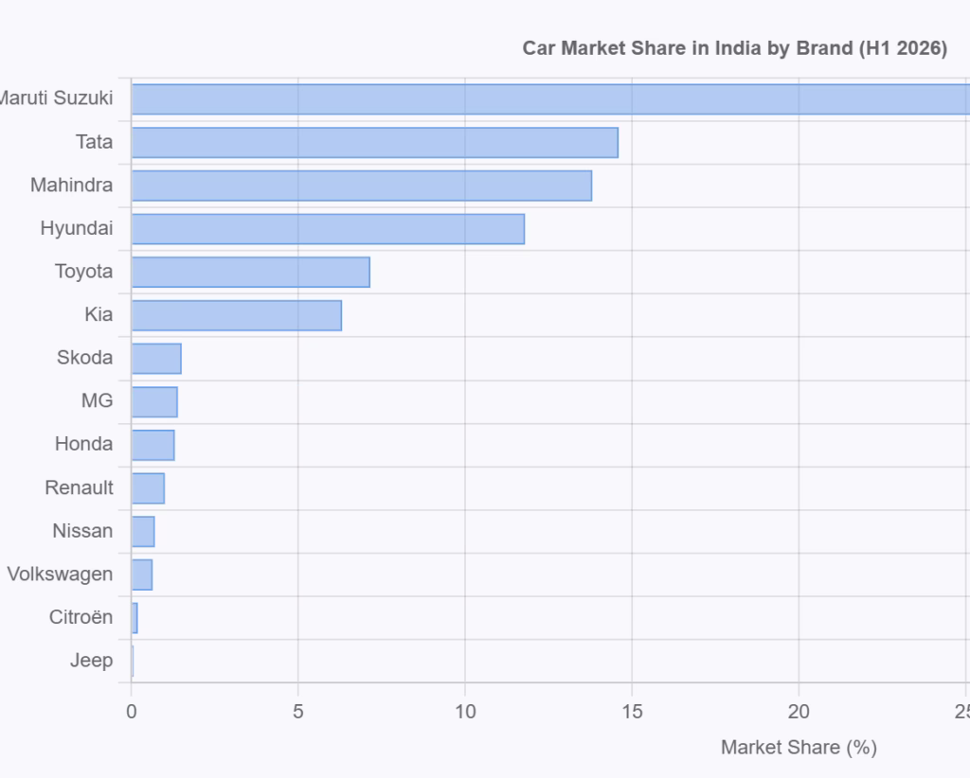Image resolution: width=970 pixels, height=778 pixels.
Task: Select the Tata market share bar
Action: (375, 143)
